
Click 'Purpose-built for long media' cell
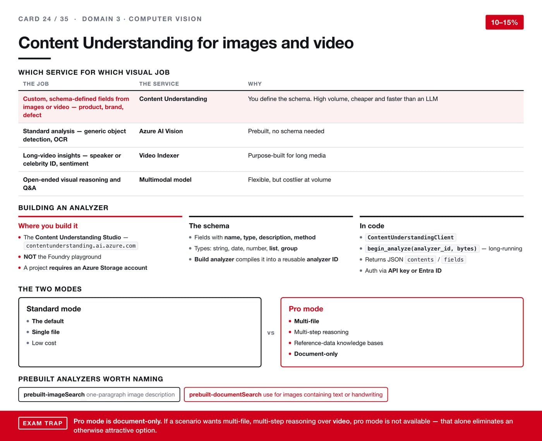click(x=287, y=156)
